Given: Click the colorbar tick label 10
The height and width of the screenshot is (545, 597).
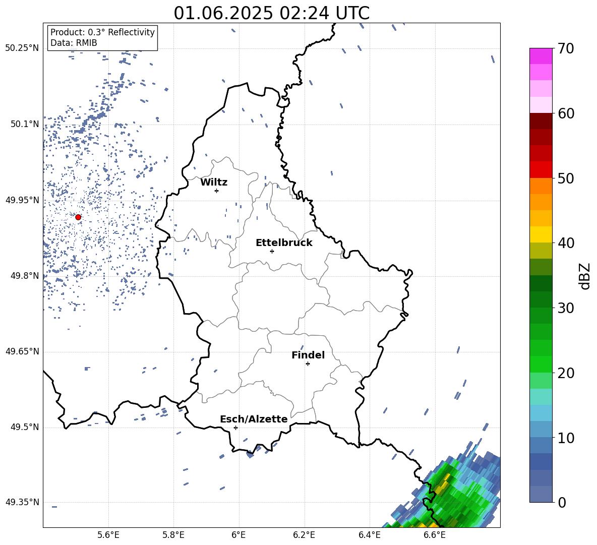Looking at the screenshot, I should click(x=566, y=438).
